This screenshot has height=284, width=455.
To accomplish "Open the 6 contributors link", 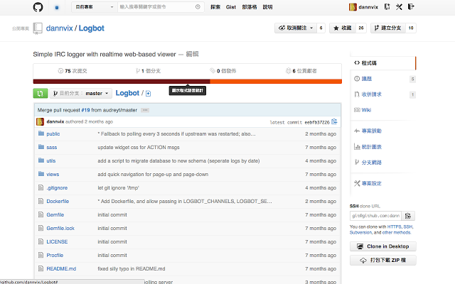I will [301, 71].
